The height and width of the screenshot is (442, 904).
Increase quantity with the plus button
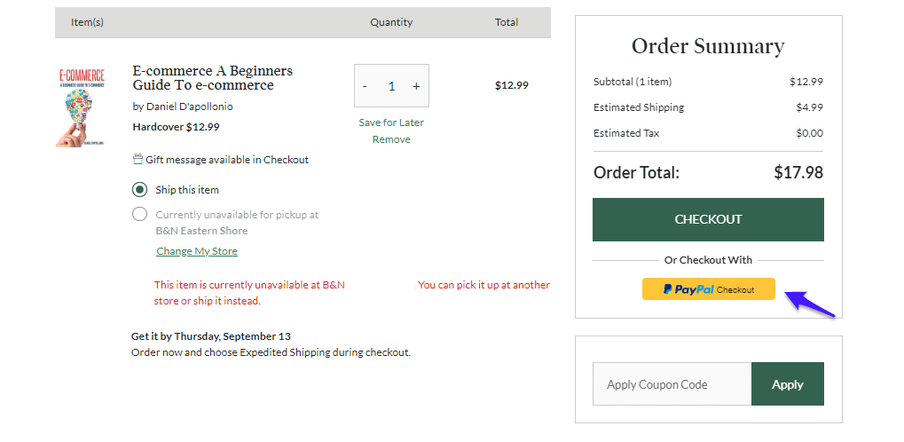pos(416,86)
